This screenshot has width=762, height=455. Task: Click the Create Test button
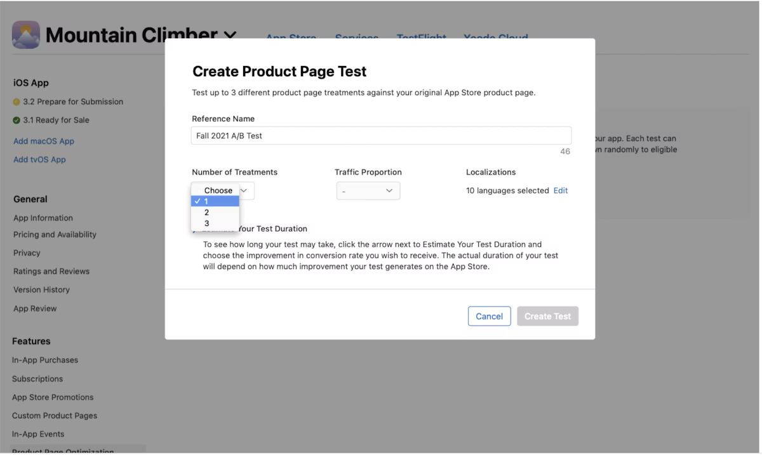click(547, 316)
